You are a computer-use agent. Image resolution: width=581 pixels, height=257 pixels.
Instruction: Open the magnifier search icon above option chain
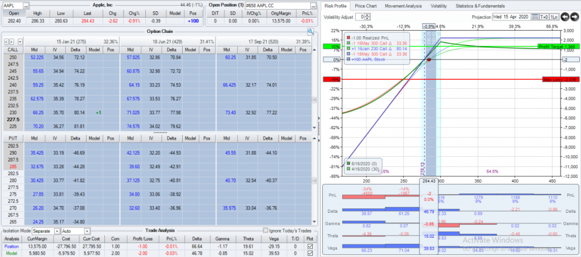pyautogui.click(x=310, y=32)
